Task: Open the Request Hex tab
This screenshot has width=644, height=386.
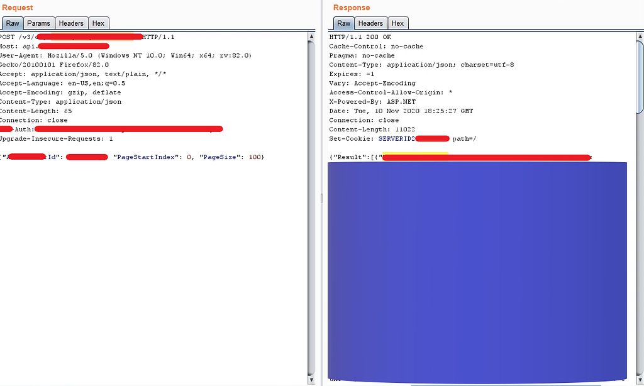Action: (98, 23)
